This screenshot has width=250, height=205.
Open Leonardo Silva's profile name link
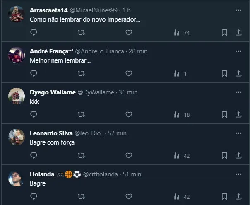(50, 133)
